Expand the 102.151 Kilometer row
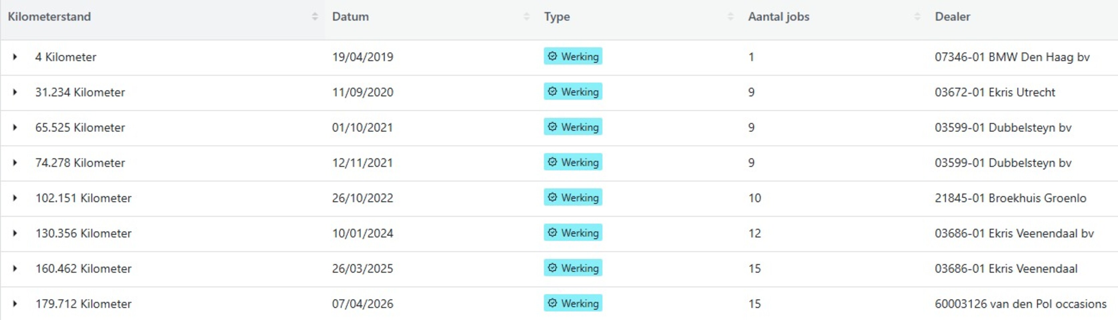 (15, 198)
